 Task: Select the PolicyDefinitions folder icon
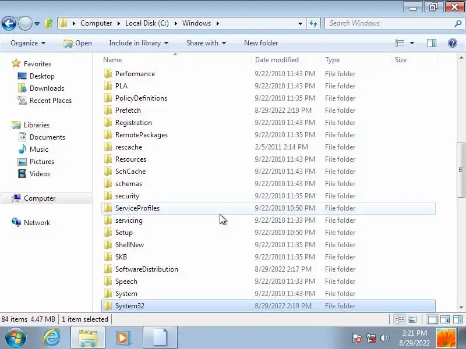point(108,98)
